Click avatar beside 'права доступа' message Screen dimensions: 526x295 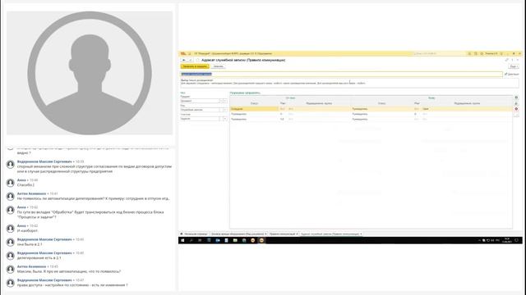(x=11, y=283)
